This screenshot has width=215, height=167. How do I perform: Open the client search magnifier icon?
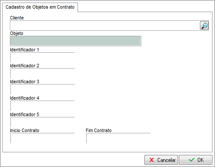tap(204, 25)
